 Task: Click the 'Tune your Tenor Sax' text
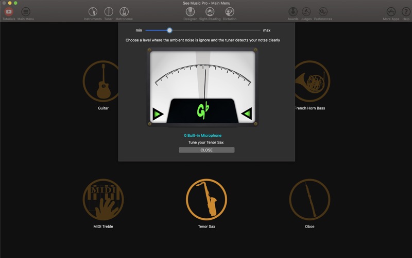click(206, 142)
